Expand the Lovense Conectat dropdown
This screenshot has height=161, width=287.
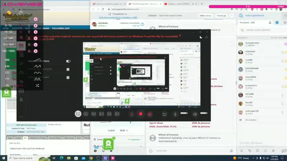click(135, 140)
